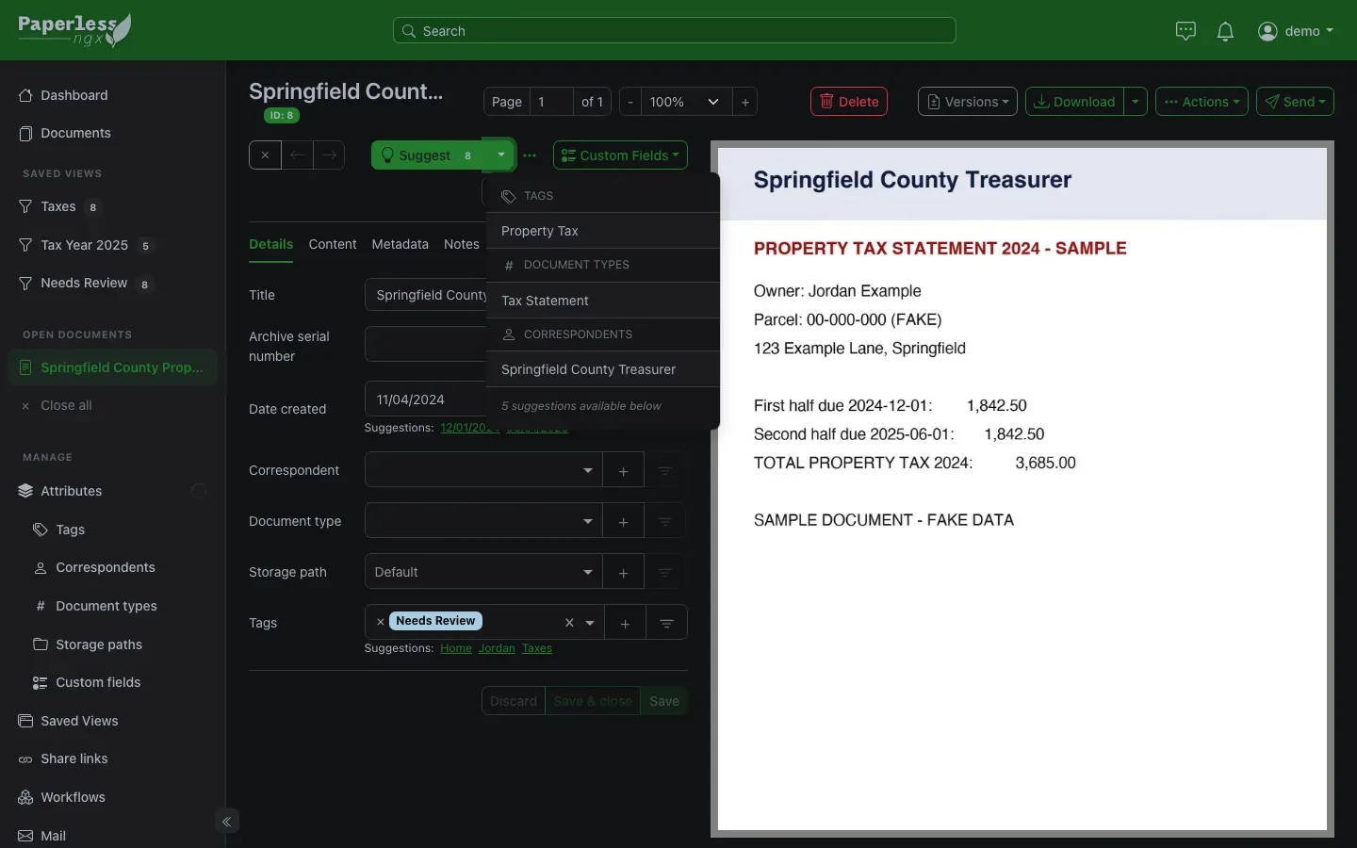Open the Needs Review saved view
The image size is (1357, 848).
point(84,283)
